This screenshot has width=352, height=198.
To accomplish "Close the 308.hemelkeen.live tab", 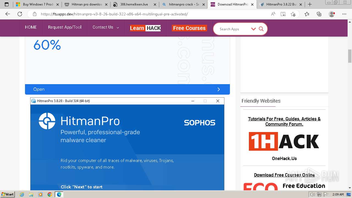I will coord(155,4).
